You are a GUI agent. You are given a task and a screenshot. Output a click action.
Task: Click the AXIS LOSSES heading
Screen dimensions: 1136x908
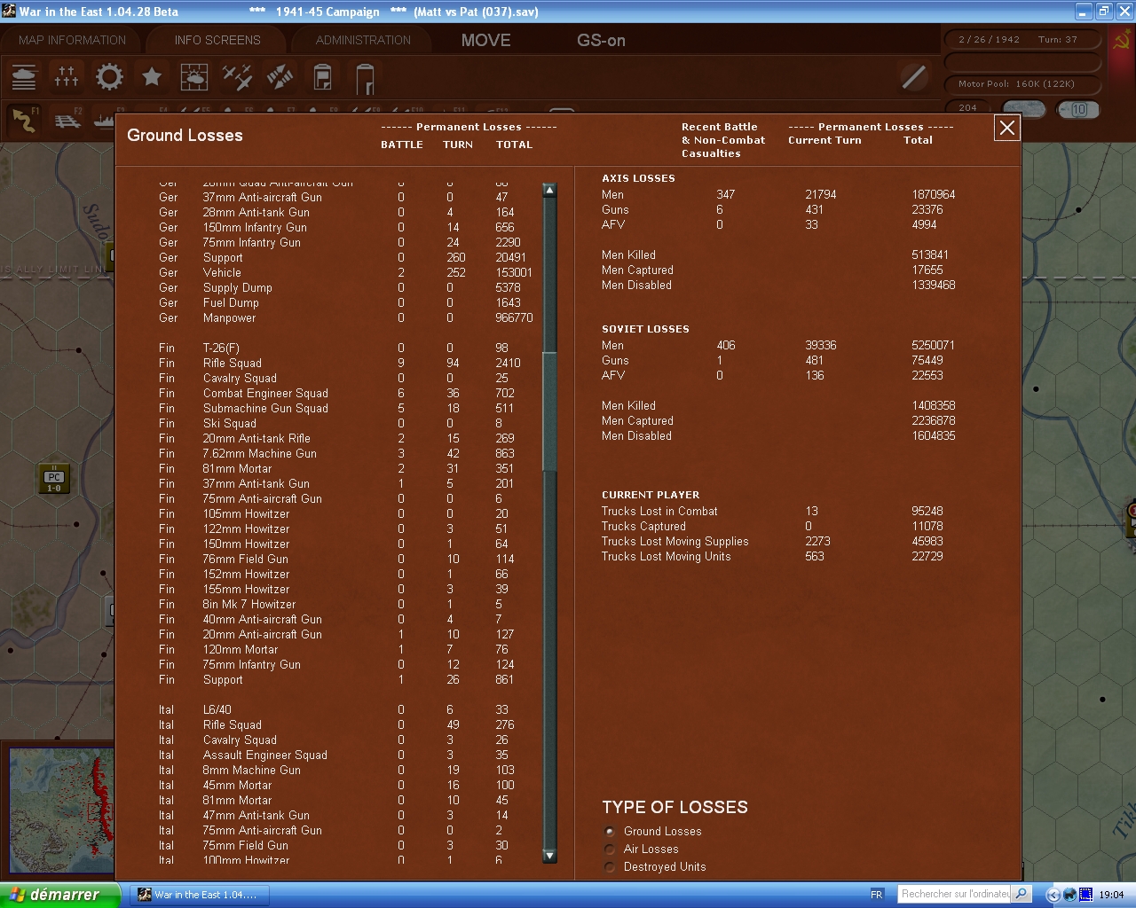point(638,178)
